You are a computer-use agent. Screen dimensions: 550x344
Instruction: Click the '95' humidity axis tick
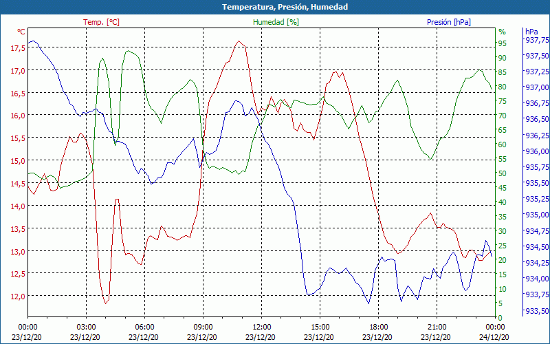[x=503, y=43]
